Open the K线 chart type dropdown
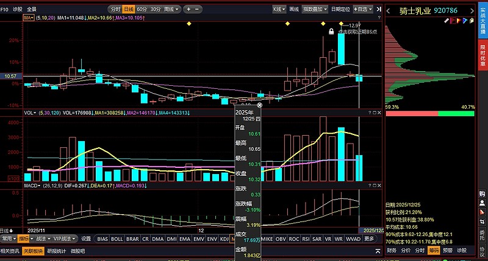 pos(279,9)
